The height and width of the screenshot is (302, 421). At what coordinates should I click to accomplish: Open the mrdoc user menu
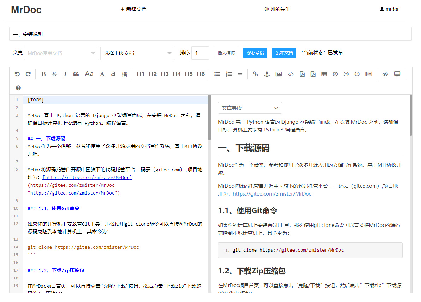coord(390,9)
